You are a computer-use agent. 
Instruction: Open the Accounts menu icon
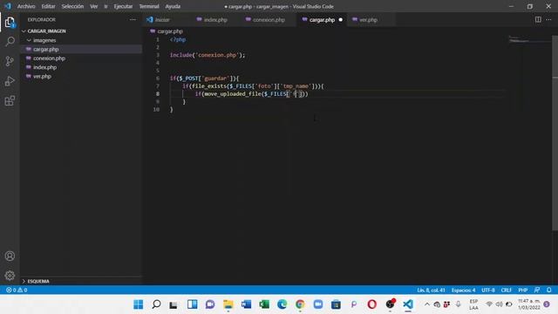tap(10, 256)
